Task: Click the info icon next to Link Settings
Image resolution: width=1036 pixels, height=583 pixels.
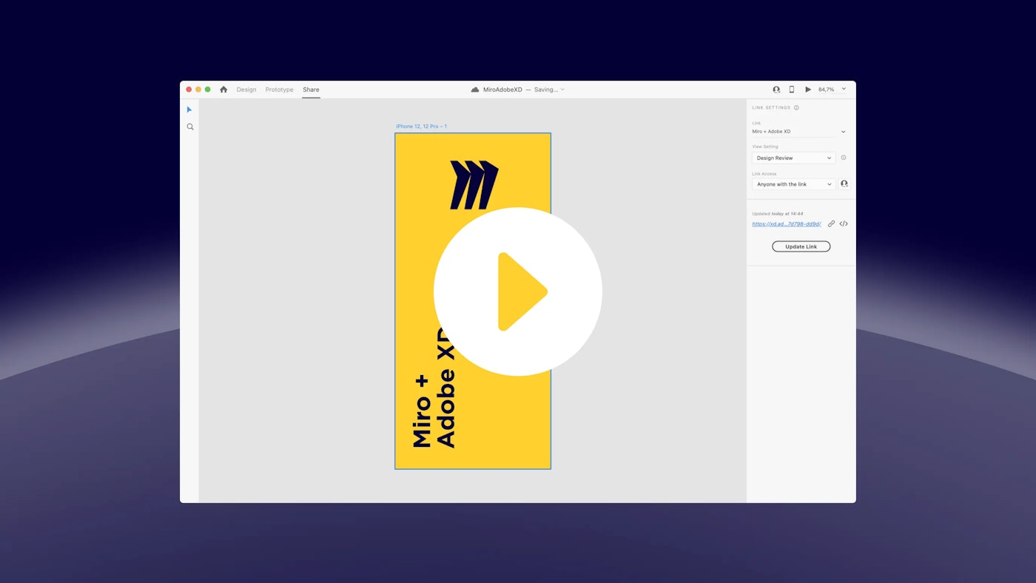Action: [796, 108]
